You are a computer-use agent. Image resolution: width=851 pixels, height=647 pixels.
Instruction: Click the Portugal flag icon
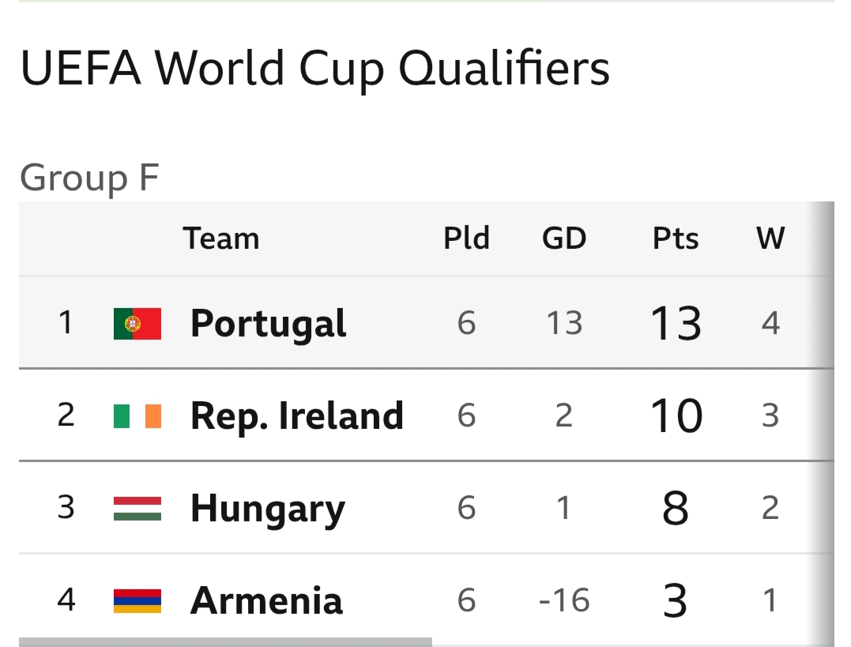pos(137,323)
